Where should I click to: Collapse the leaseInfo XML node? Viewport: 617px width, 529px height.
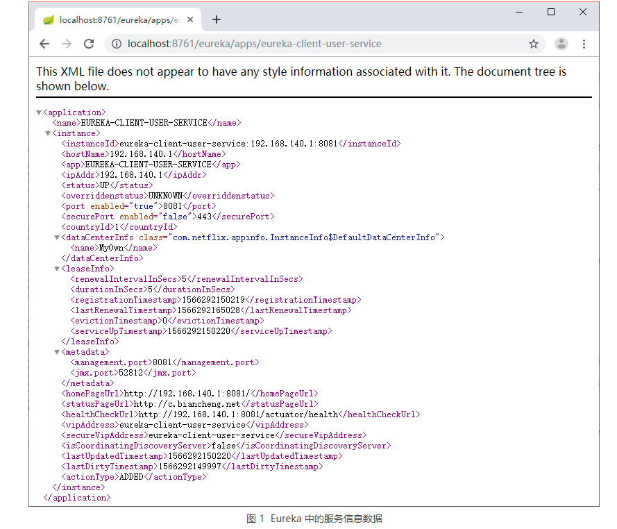[57, 269]
